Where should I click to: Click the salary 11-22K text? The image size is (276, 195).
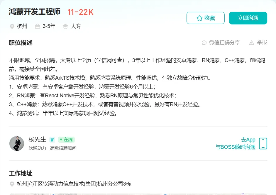pos(81,12)
